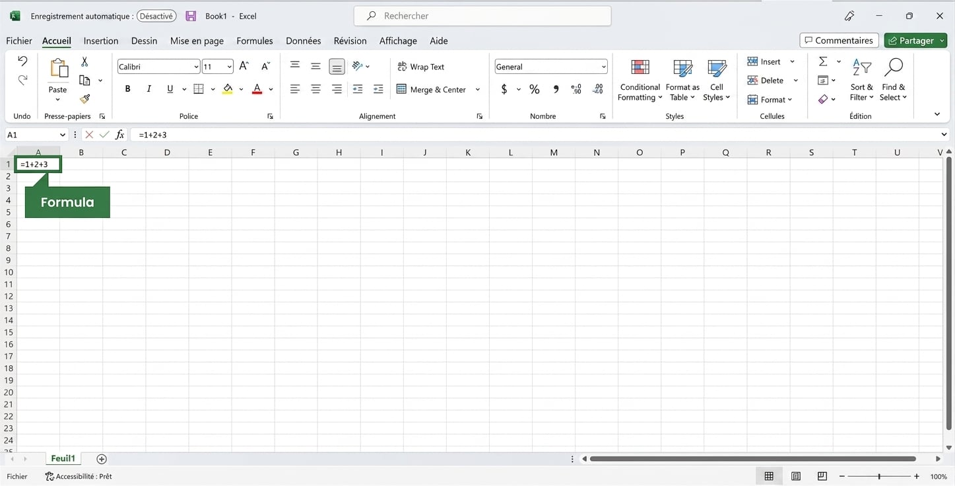Image resolution: width=955 pixels, height=486 pixels.
Task: Apply the yellow fill color
Action: [228, 89]
